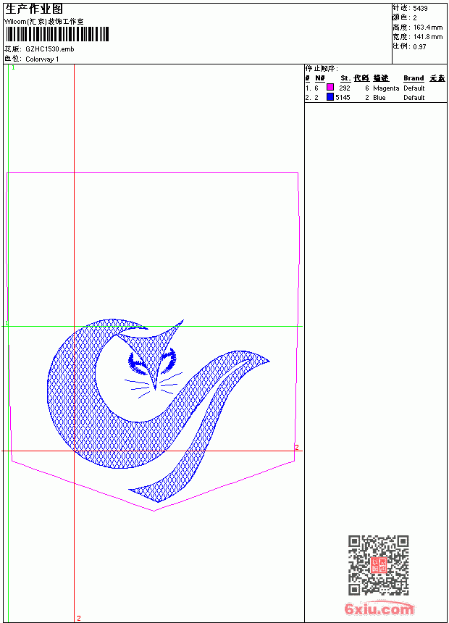The image size is (449, 623).
Task: Click the blue color swatch in stop sequence
Action: point(330,96)
